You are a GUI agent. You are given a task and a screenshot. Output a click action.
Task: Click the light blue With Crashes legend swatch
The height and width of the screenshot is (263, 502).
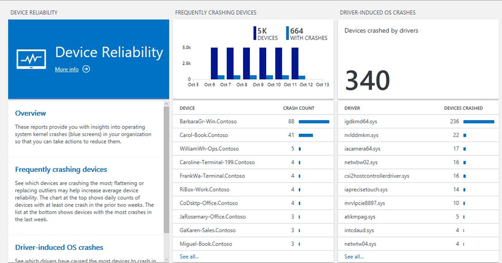(x=288, y=33)
